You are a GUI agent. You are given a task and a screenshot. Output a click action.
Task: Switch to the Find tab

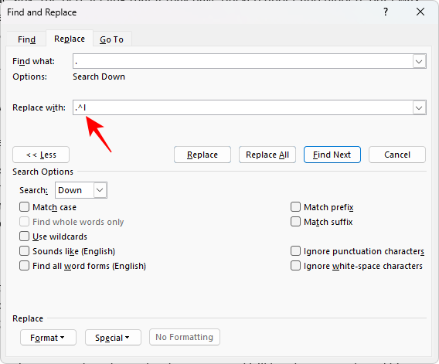tap(26, 39)
